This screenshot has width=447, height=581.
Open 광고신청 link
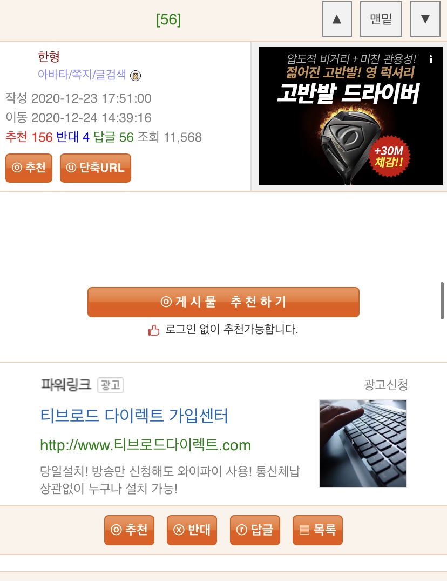click(385, 385)
